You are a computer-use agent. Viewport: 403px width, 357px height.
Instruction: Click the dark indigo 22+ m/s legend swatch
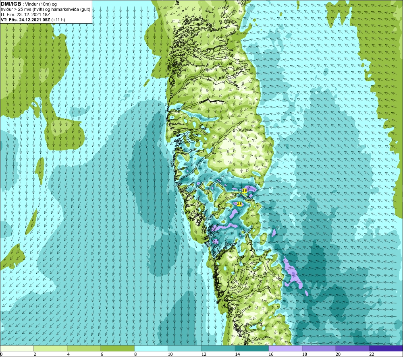[386, 349]
